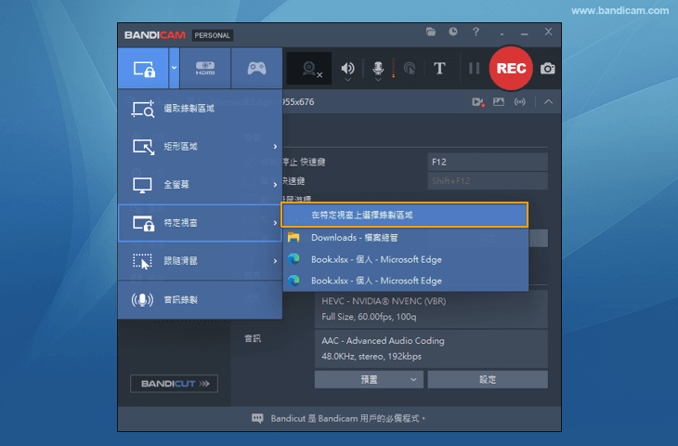Open the 全螢幕 submenu

201,185
